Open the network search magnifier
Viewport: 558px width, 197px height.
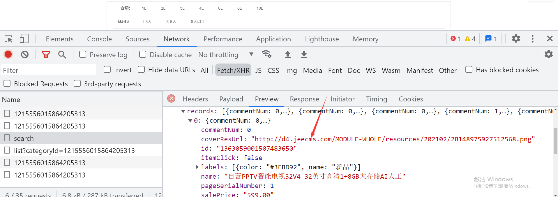pyautogui.click(x=62, y=54)
